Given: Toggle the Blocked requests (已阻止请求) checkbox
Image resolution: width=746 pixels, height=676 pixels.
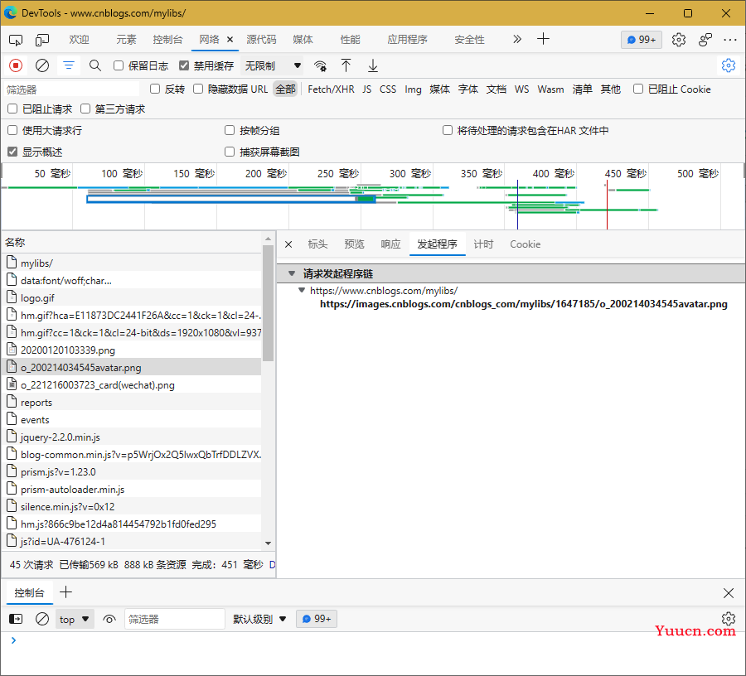Looking at the screenshot, I should 12,109.
